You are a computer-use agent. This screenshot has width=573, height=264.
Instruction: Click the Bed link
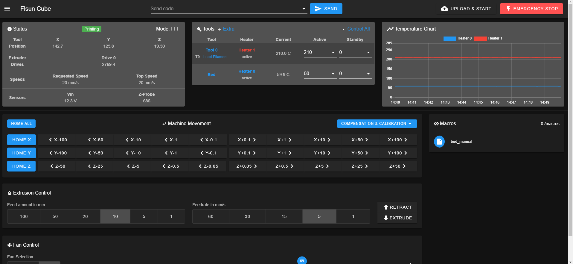click(x=211, y=75)
